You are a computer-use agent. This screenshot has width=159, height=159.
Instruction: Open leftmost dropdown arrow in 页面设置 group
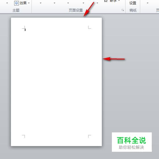point(40,3)
